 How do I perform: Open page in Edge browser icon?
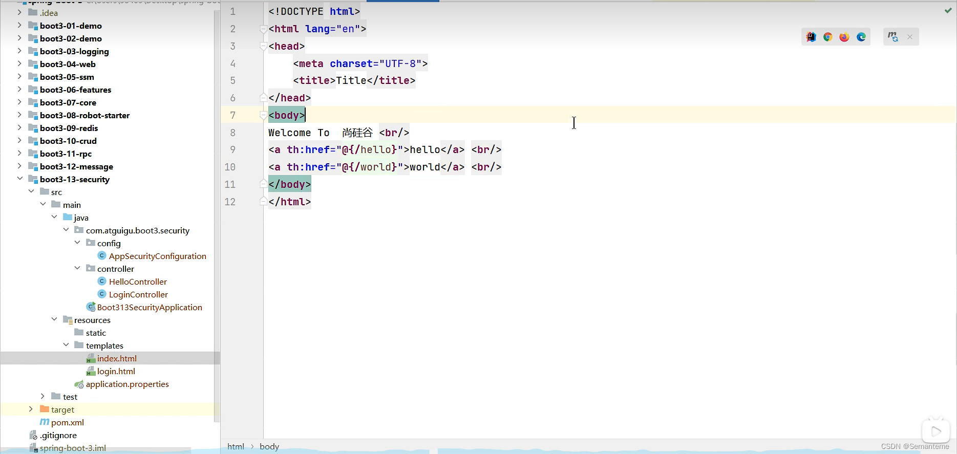861,37
